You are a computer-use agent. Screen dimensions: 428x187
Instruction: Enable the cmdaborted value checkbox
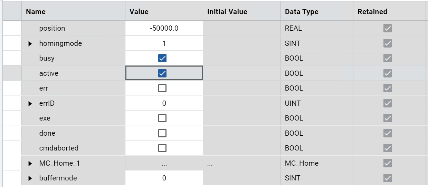click(162, 148)
